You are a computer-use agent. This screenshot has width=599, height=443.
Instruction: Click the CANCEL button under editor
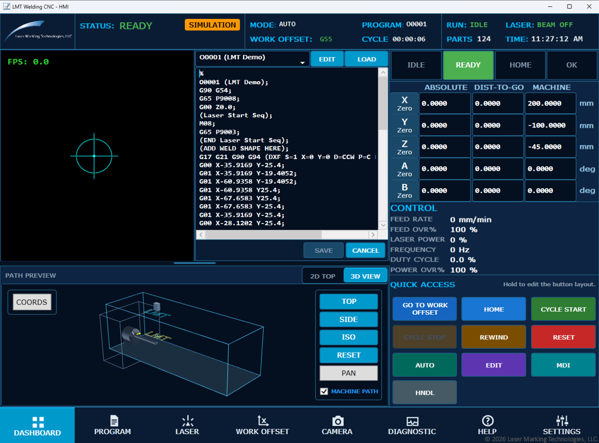366,250
